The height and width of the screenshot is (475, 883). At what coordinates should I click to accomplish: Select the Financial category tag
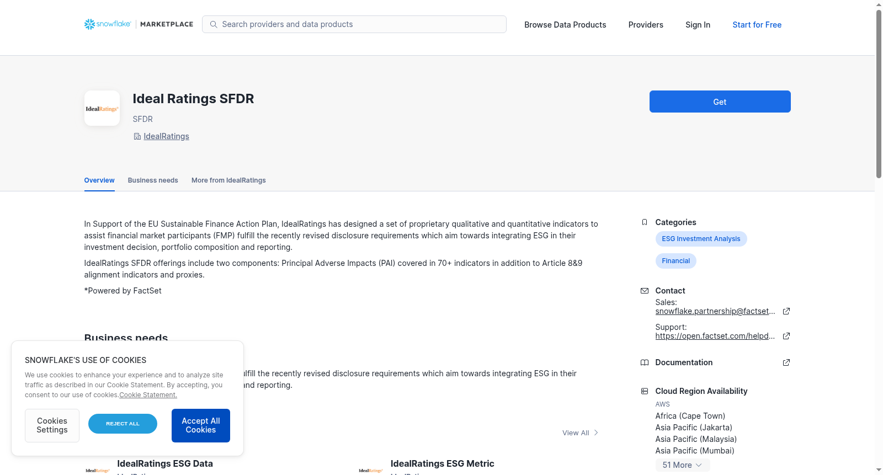point(676,261)
